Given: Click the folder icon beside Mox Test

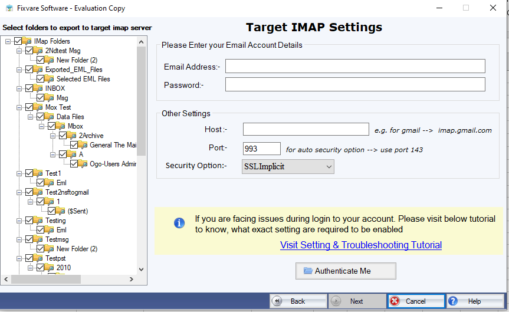Looking at the screenshot, I should pyautogui.click(x=38, y=107).
